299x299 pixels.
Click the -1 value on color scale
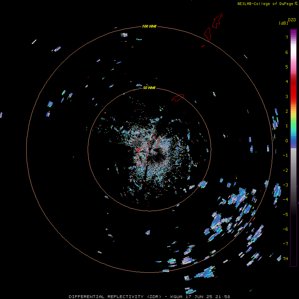pyautogui.click(x=285, y=155)
